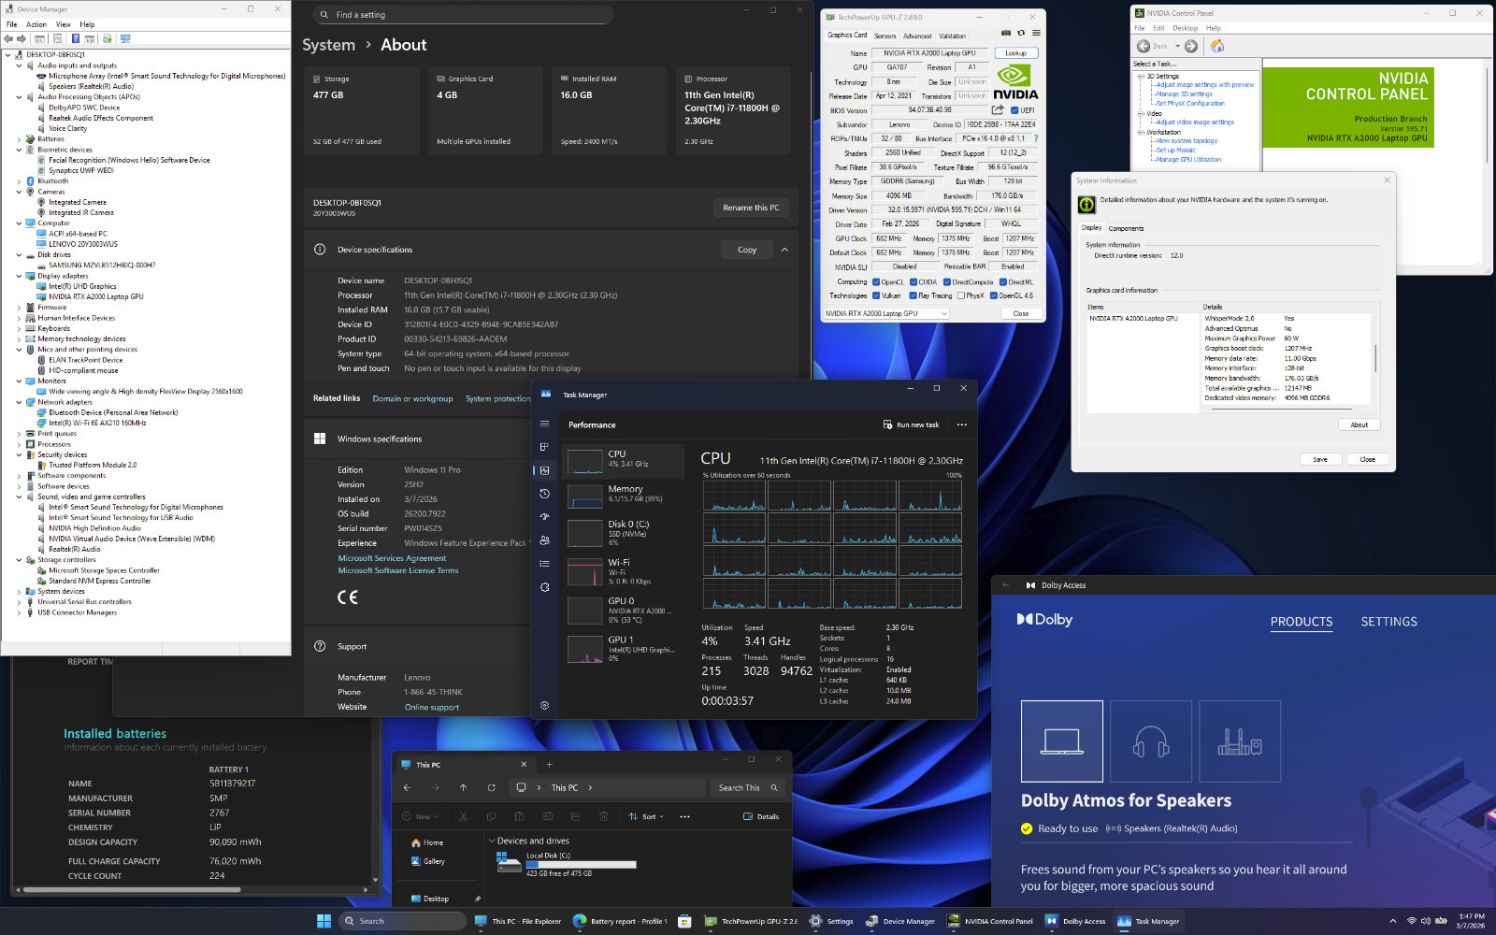
Task: Toggle Ray Tracing checkbox in GPU-Z
Action: point(913,295)
